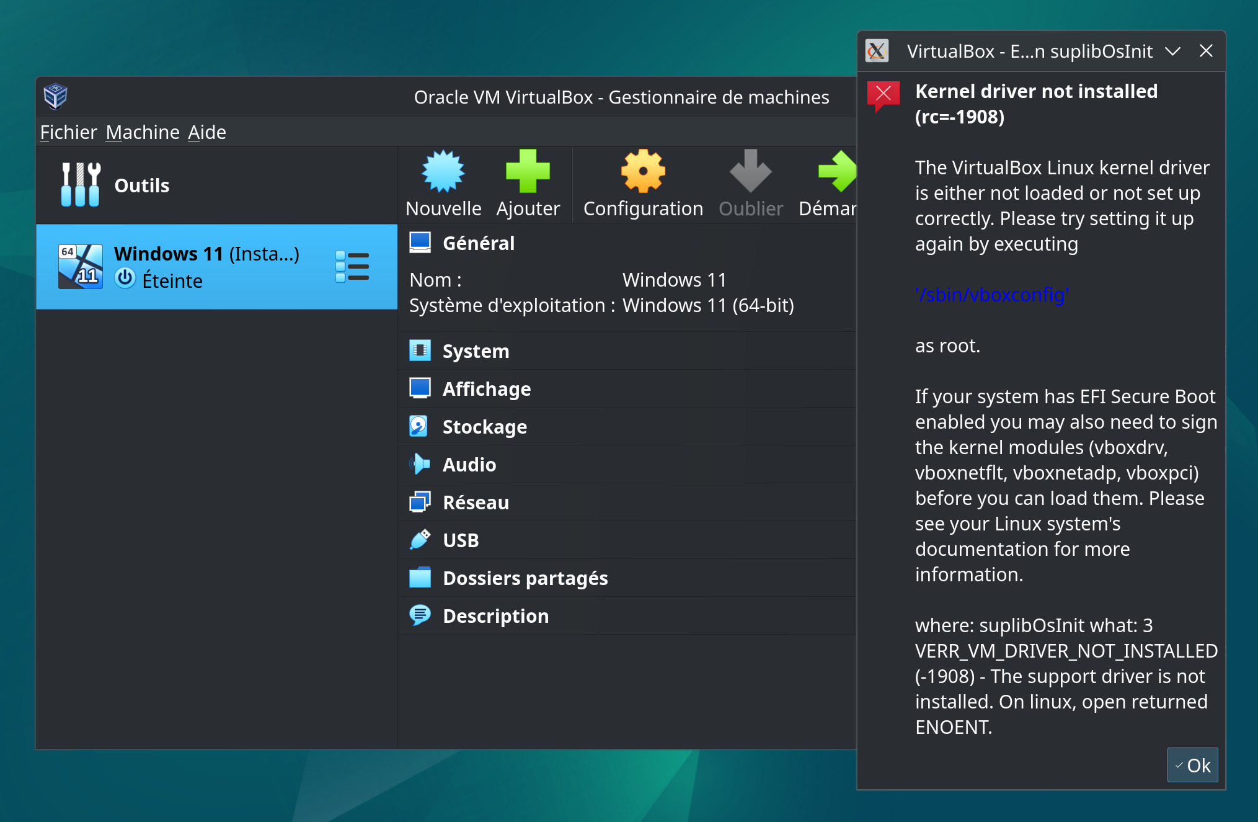
Task: Click the X11 icon in error dialog title
Action: click(x=877, y=51)
